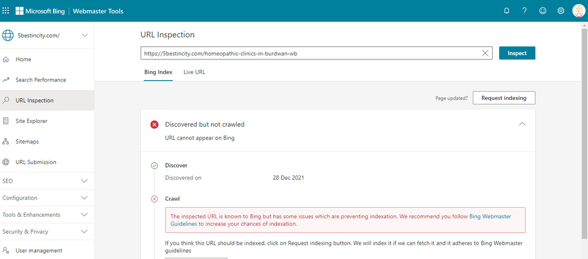Image resolution: width=588 pixels, height=259 pixels.
Task: Click the 'Discovered but not crawled' status text
Action: coord(205,124)
